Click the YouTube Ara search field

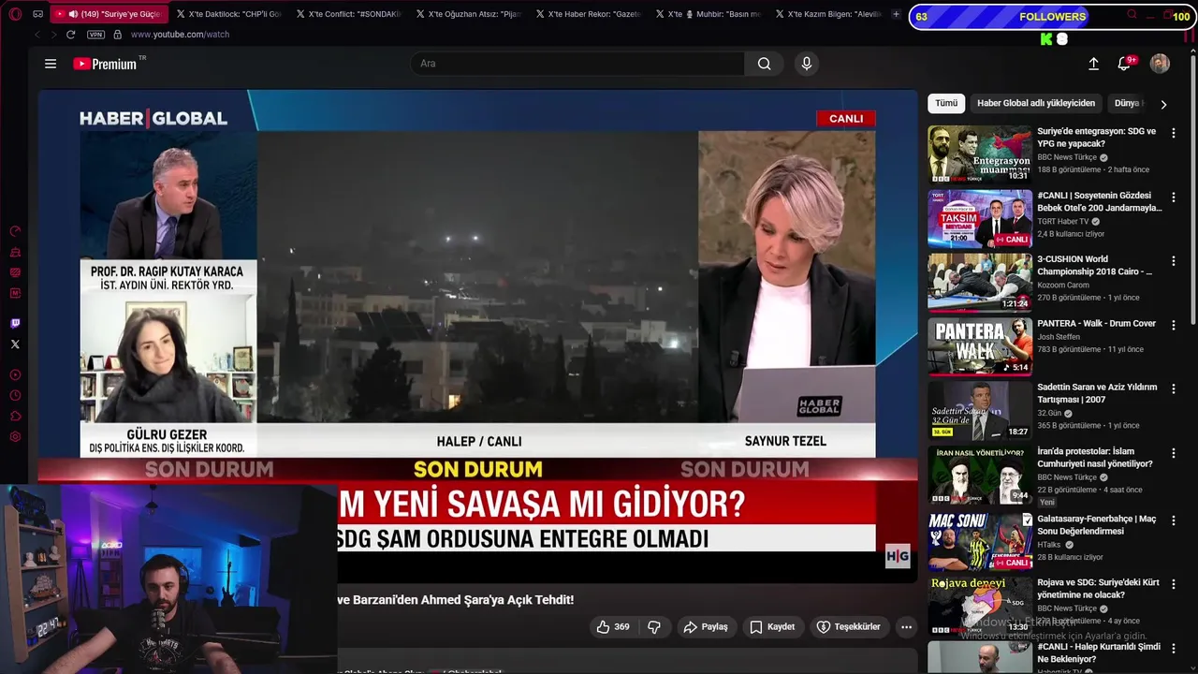point(577,64)
